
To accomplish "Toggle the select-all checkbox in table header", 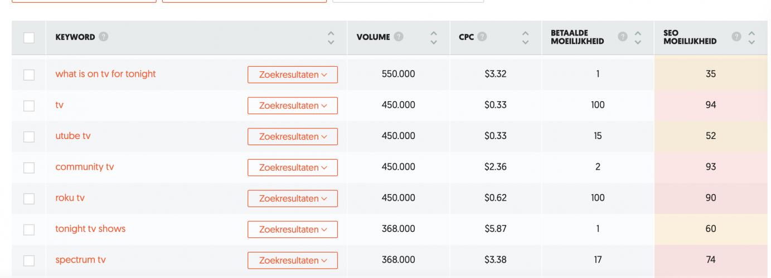I will (29, 38).
